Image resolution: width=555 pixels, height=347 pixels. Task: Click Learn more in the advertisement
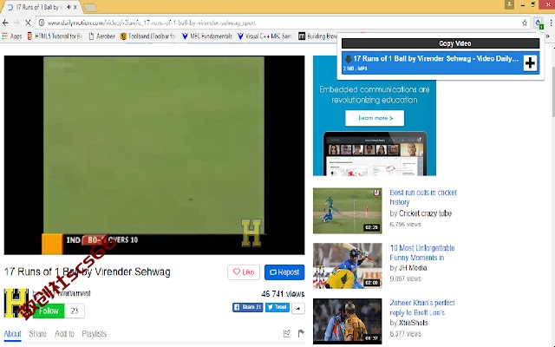(375, 118)
